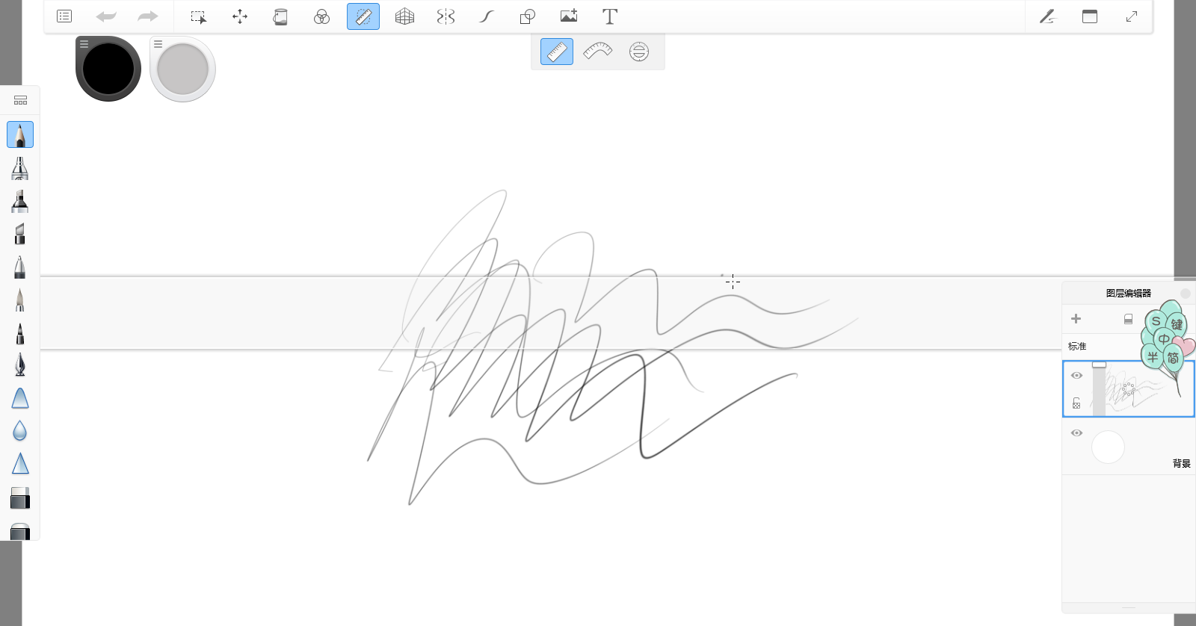Open the main menu list icon
Screen dimensions: 1196x626
pyautogui.click(x=64, y=16)
